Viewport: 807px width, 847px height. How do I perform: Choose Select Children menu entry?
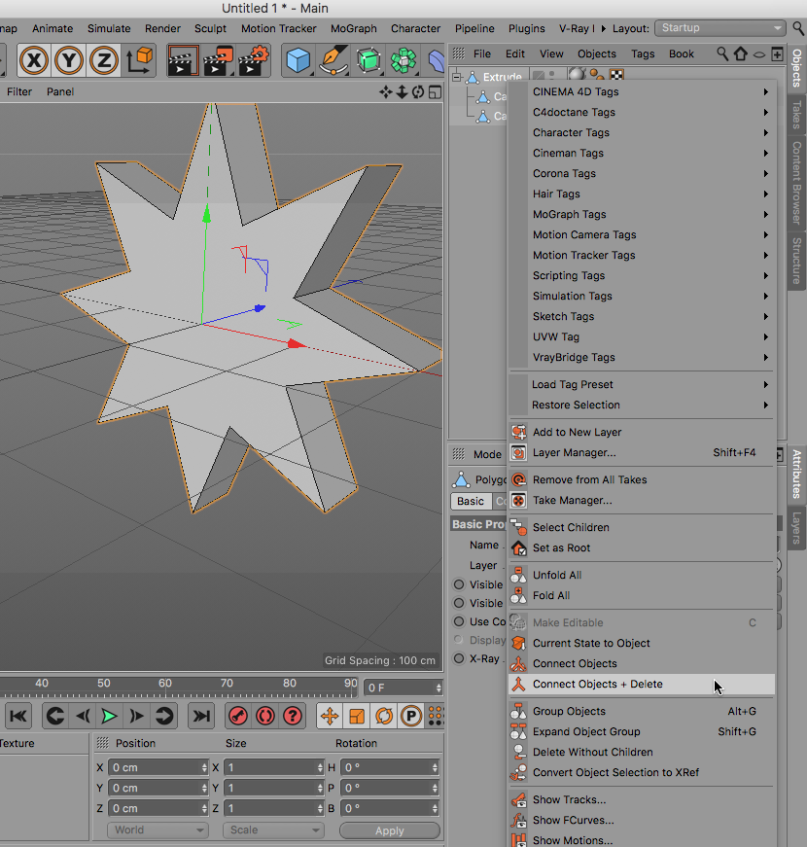pyautogui.click(x=642, y=528)
